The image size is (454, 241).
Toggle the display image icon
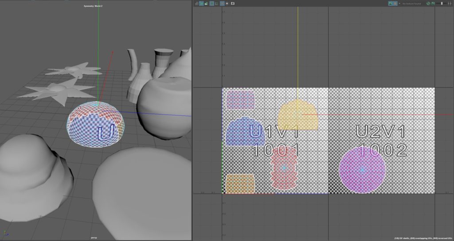point(391,3)
